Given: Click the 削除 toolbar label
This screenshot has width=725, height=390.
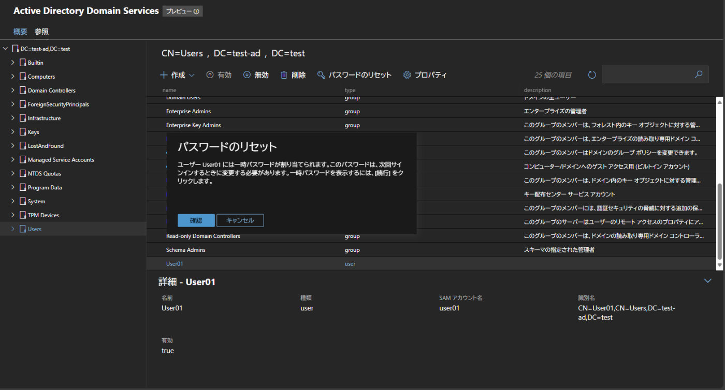Looking at the screenshot, I should click(298, 75).
